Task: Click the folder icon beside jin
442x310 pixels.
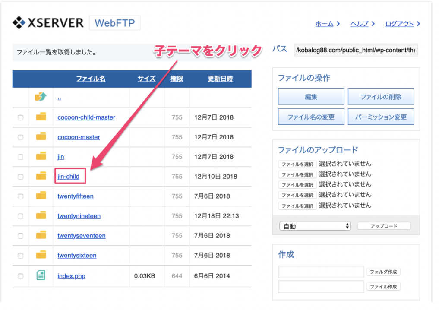Action: pyautogui.click(x=41, y=156)
